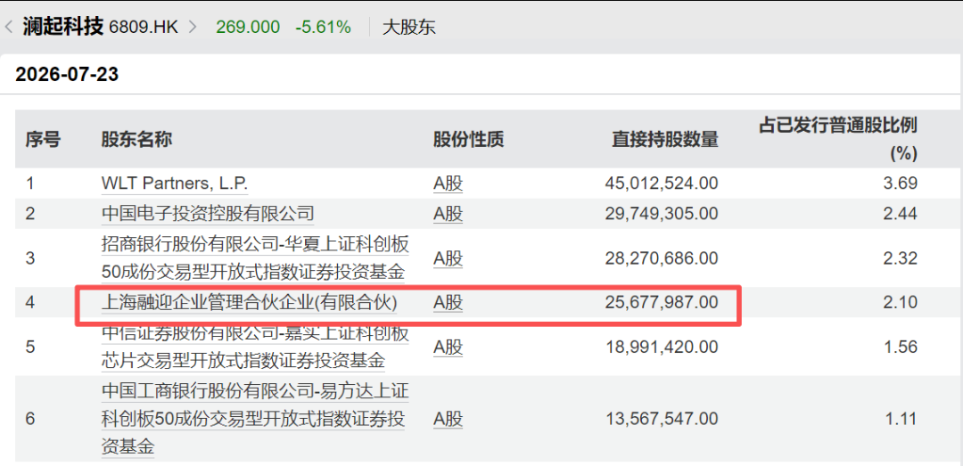Click A股 link in 工商银行 fund row

(448, 420)
